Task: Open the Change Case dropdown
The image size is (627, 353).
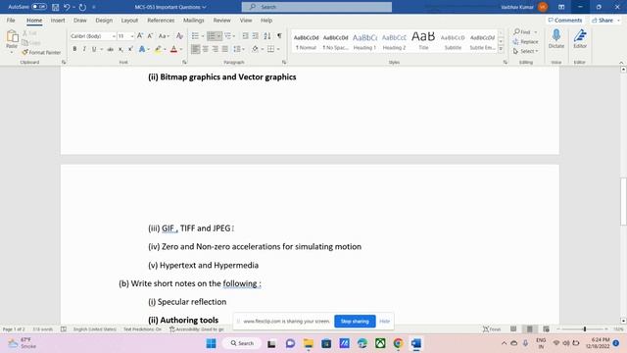Action: (x=164, y=36)
